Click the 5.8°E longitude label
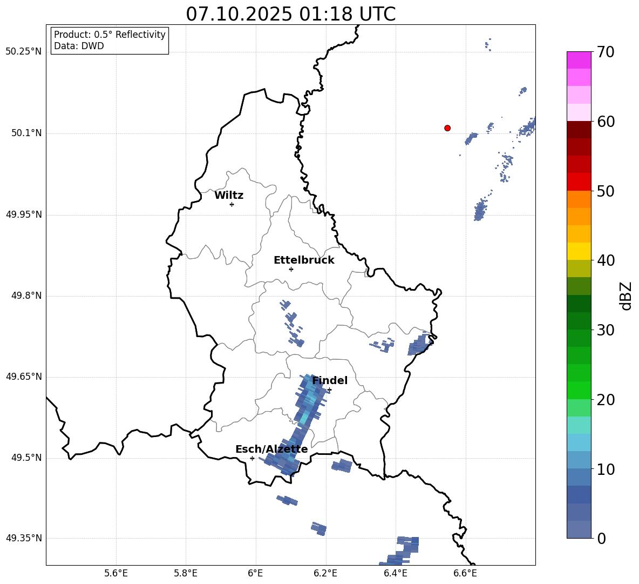Image resolution: width=639 pixels, height=584 pixels. coord(186,573)
